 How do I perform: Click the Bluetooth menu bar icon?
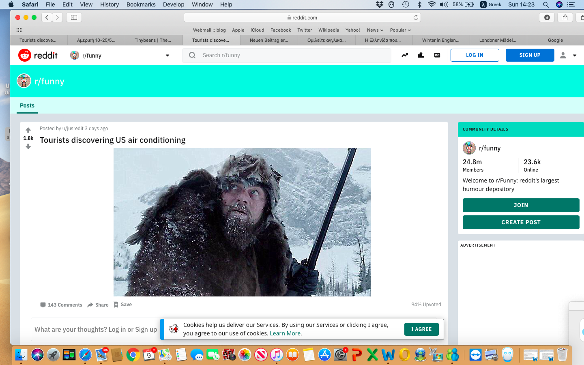click(419, 4)
